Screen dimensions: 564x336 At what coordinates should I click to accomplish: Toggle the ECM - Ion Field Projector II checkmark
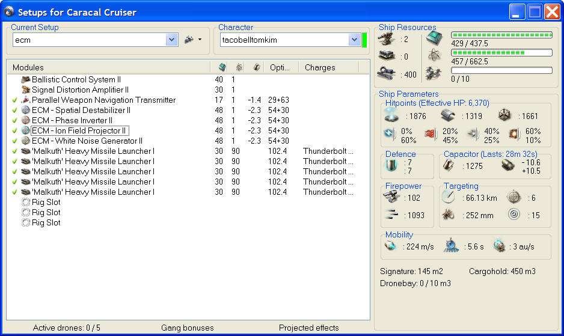pos(15,130)
